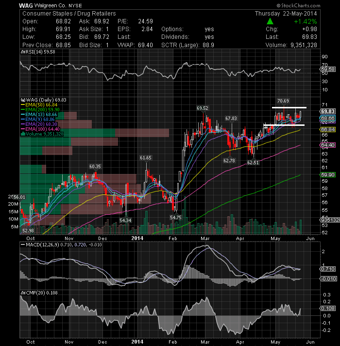Viewport: 340px width, 346px height.
Task: Select the Bid value 69.72
Action: [102, 37]
